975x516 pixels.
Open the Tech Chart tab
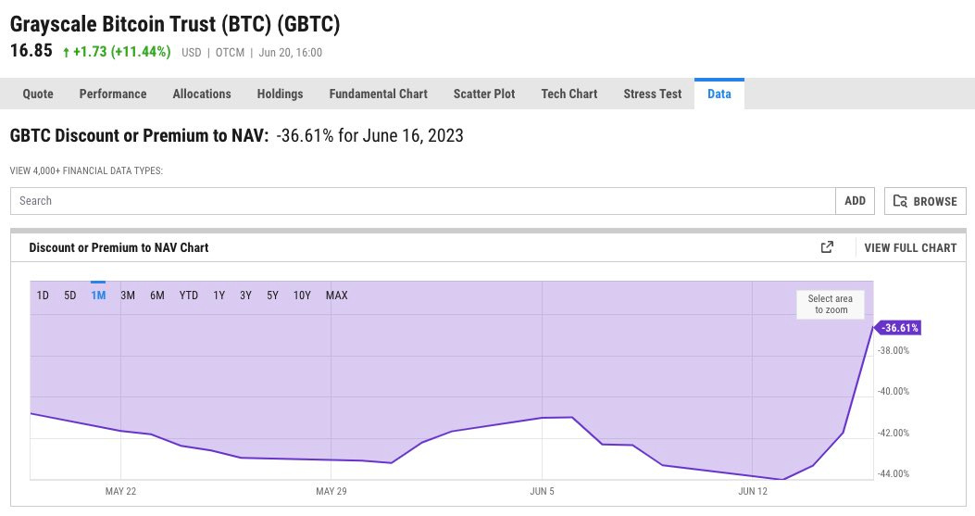click(x=569, y=94)
